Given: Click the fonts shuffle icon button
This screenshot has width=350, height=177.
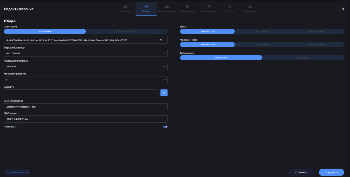Looking at the screenshot, I should pyautogui.click(x=164, y=93).
